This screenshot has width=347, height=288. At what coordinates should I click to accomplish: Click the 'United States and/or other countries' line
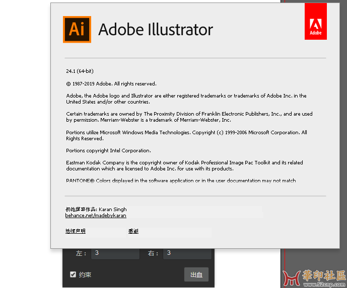(108, 102)
